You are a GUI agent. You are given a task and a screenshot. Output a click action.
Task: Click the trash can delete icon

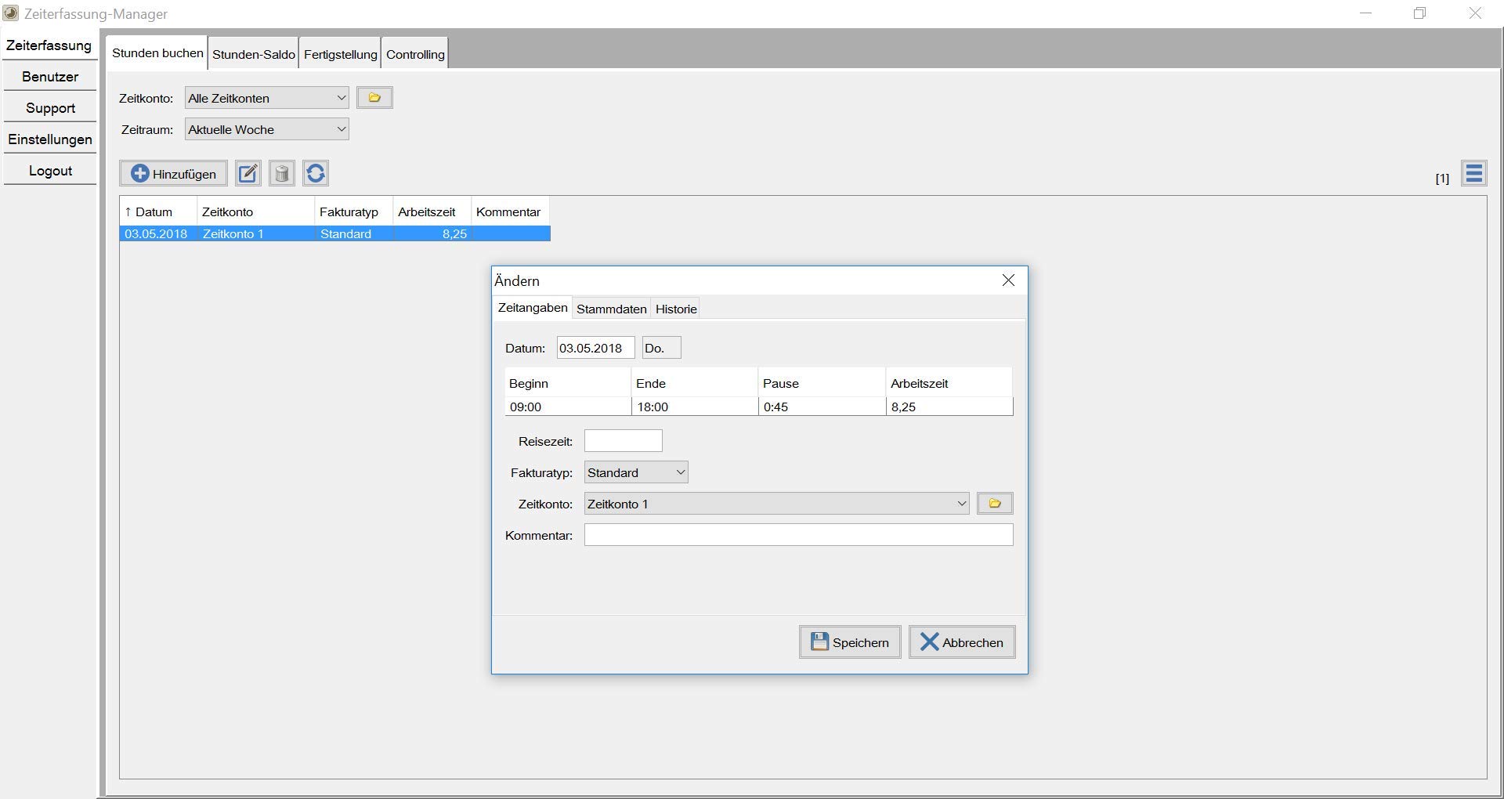pyautogui.click(x=282, y=173)
